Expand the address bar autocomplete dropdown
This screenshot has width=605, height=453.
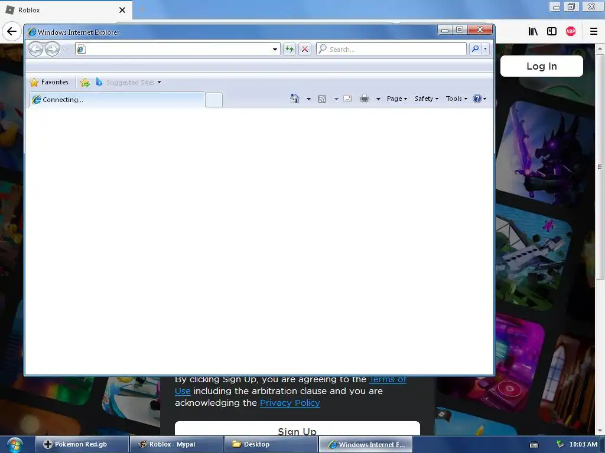coord(275,50)
